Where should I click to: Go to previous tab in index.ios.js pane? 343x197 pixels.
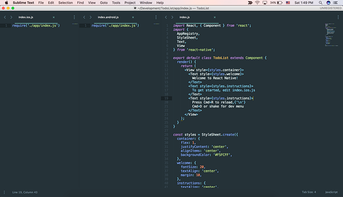(5, 17)
